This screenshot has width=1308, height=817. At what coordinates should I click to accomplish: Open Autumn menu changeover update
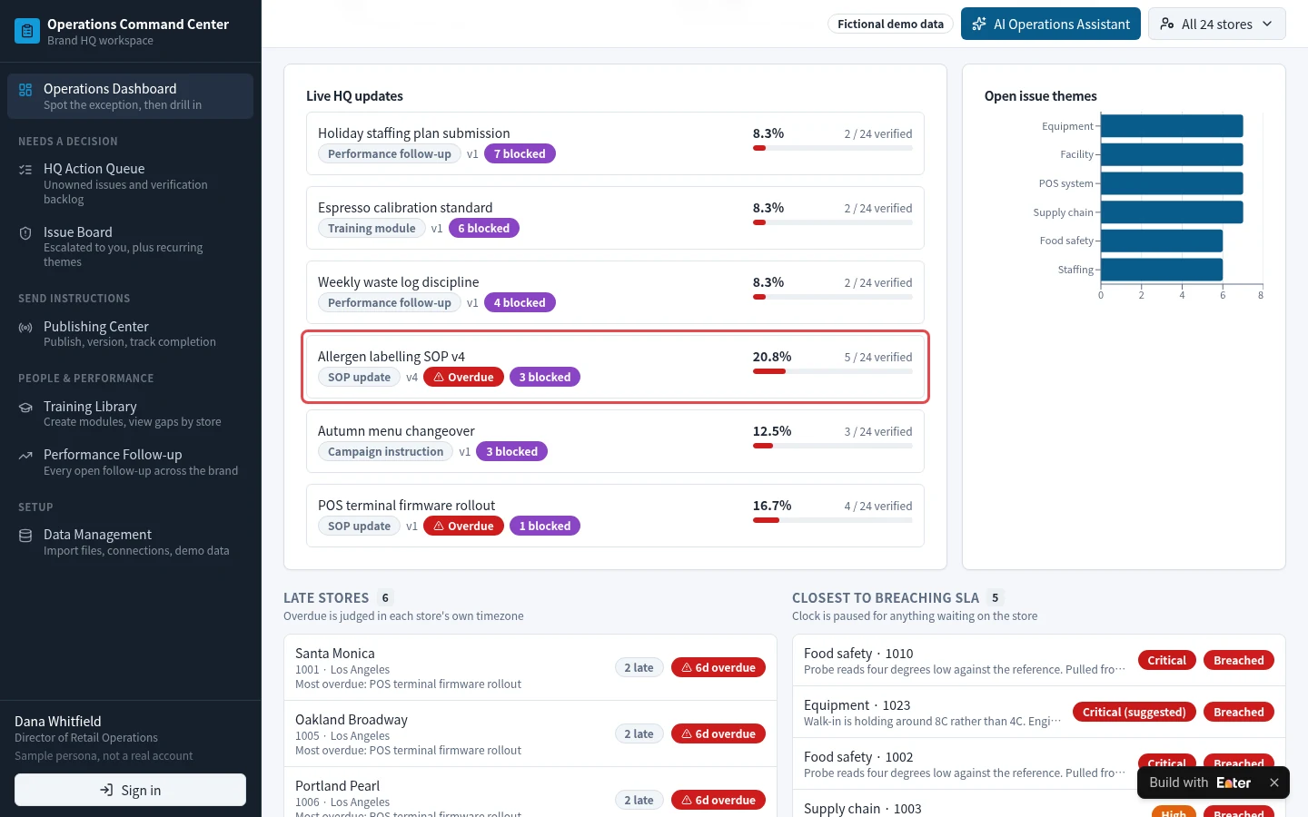615,441
